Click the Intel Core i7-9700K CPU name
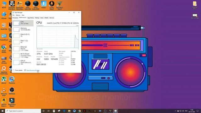 click(x=63, y=23)
